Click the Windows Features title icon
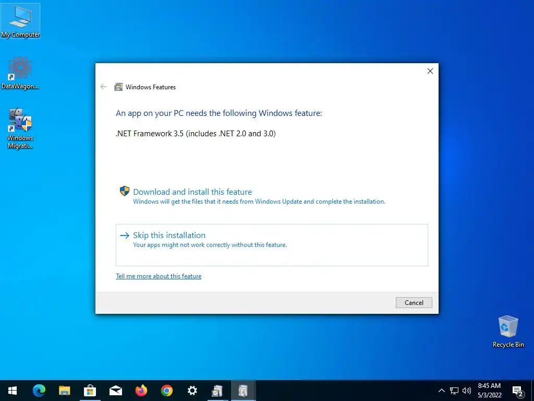Screen dimensions: 534x401 [118, 87]
